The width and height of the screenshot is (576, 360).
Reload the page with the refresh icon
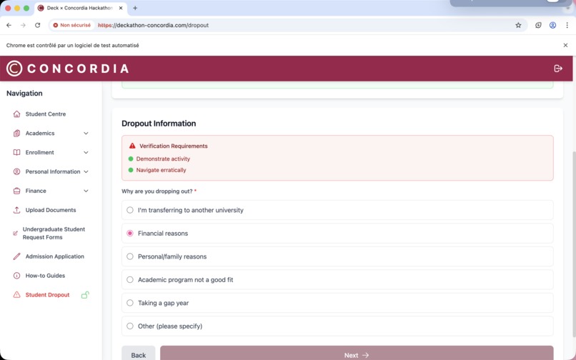37,25
